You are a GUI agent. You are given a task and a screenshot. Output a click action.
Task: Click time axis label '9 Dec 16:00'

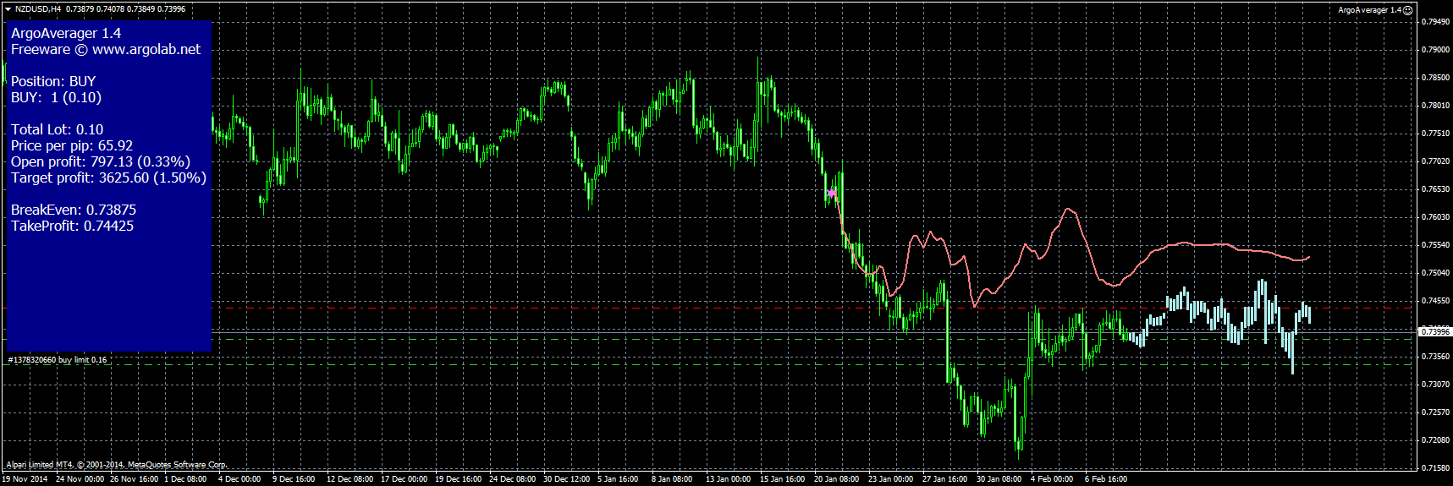(294, 479)
